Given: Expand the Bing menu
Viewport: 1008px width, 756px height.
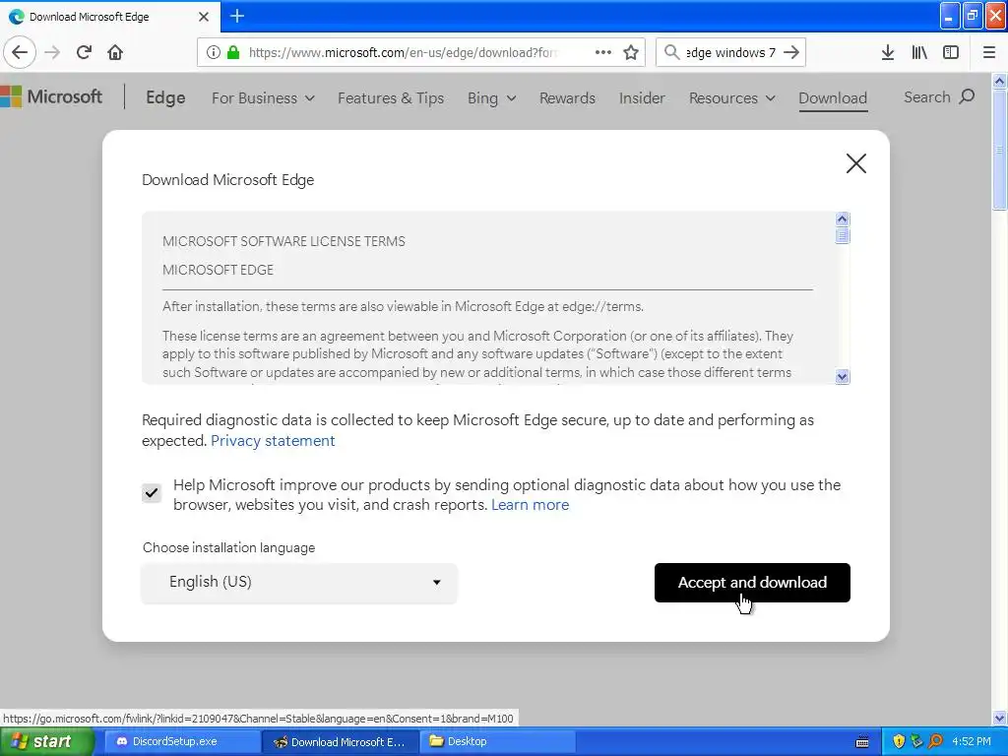Looking at the screenshot, I should (x=492, y=97).
